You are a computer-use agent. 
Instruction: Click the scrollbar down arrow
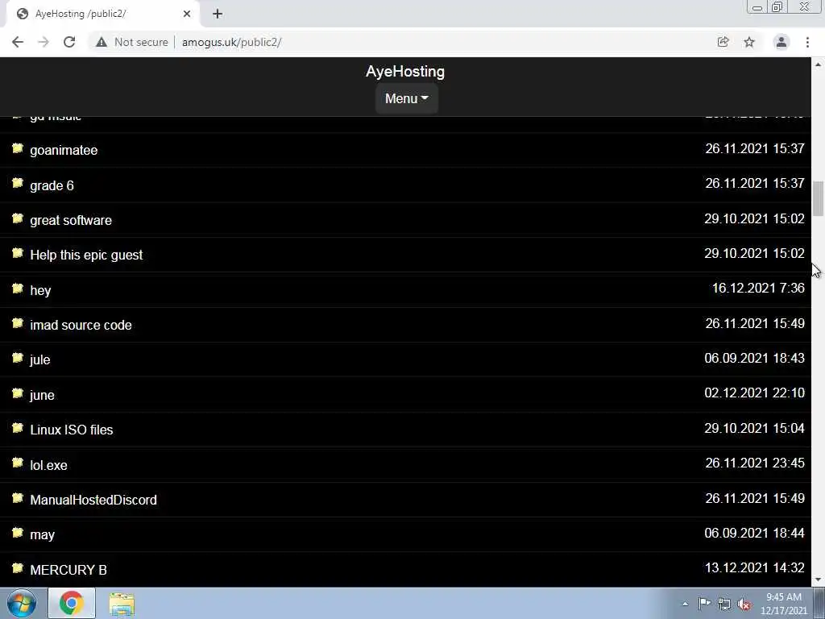pyautogui.click(x=818, y=580)
